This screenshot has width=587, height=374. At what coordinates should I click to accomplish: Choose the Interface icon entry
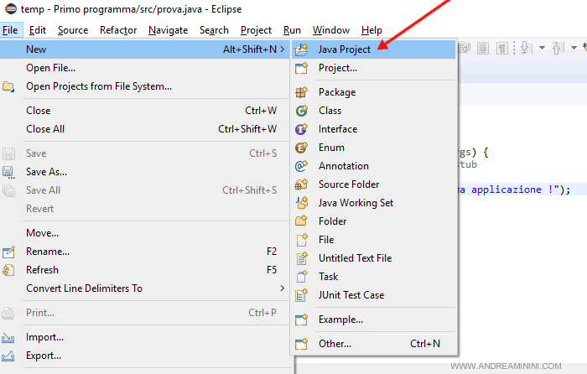click(302, 129)
